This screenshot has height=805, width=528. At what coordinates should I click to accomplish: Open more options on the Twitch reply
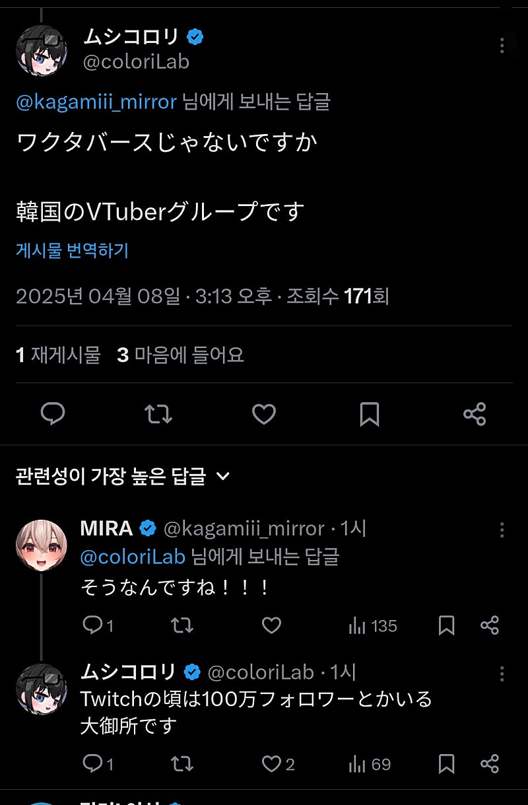(502, 673)
